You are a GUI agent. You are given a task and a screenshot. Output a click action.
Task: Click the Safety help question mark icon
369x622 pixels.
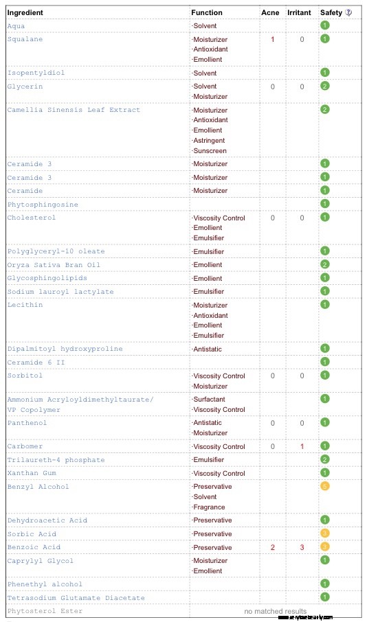point(348,12)
